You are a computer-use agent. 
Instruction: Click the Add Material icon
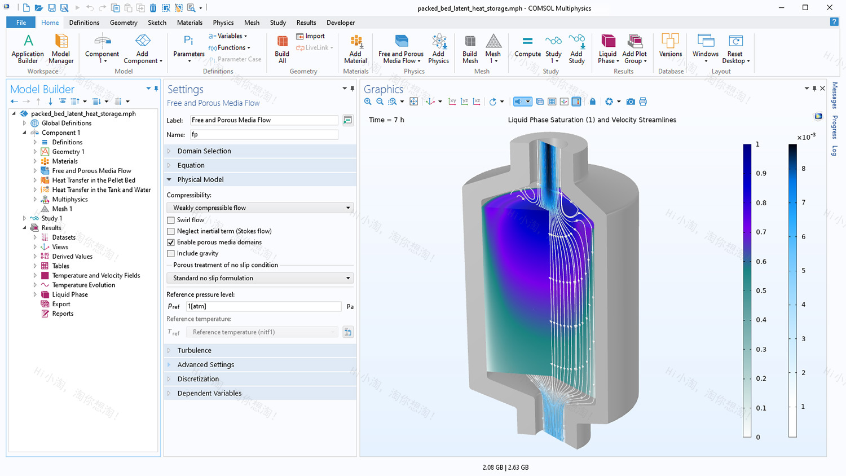(355, 48)
